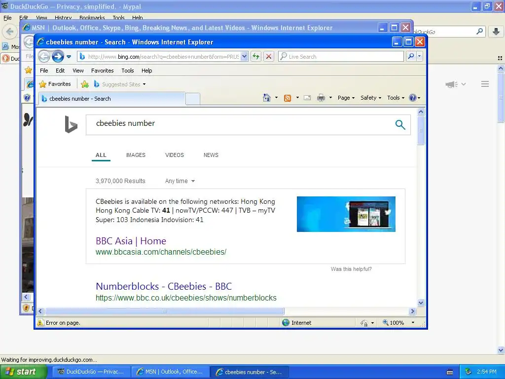This screenshot has height=379, width=505.
Task: Open search provider options dropdown arrow
Action: click(x=419, y=56)
